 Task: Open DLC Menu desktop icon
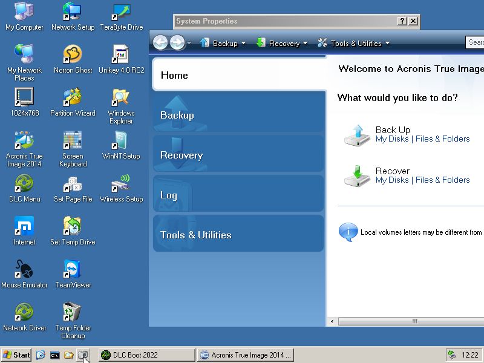24,188
